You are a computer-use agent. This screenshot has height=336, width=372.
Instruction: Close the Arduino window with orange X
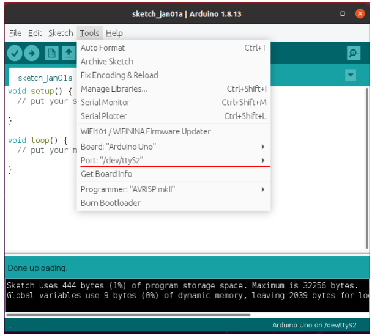click(360, 13)
